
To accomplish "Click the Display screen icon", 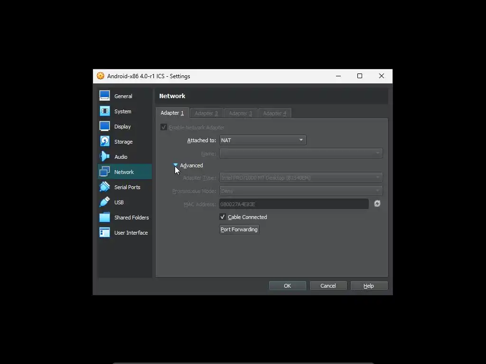I will (104, 126).
